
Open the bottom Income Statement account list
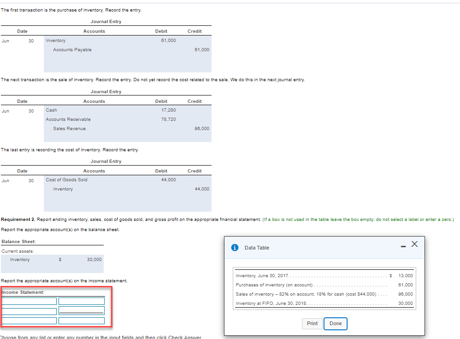[29, 320]
